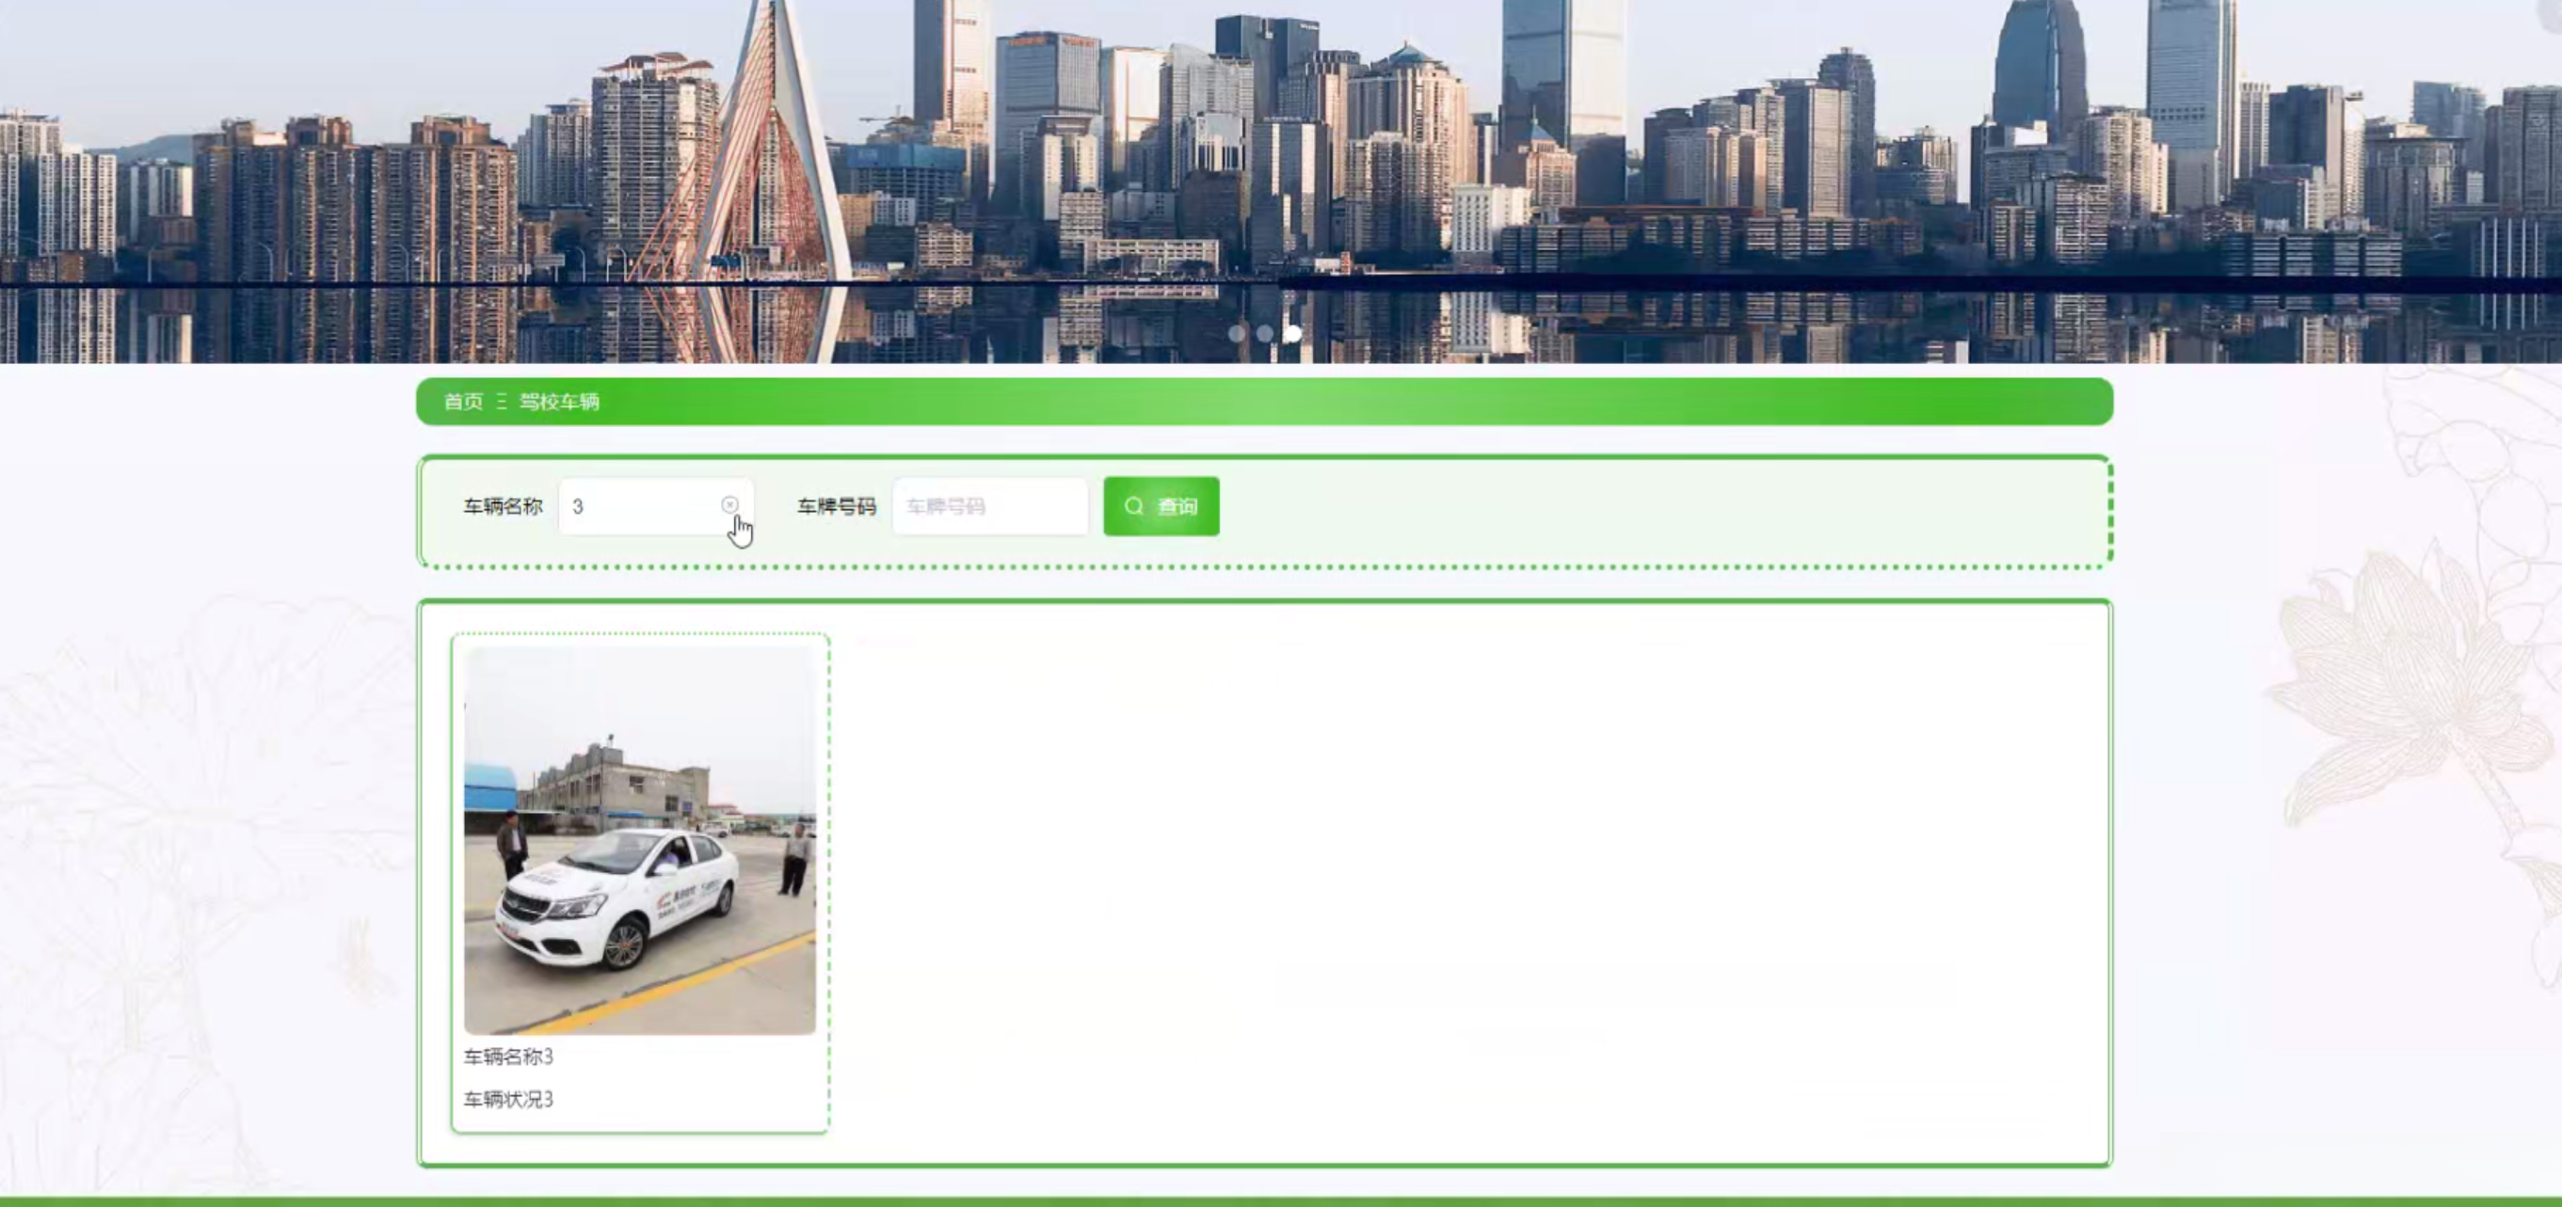
Task: Open the white training car photo
Action: [639, 840]
